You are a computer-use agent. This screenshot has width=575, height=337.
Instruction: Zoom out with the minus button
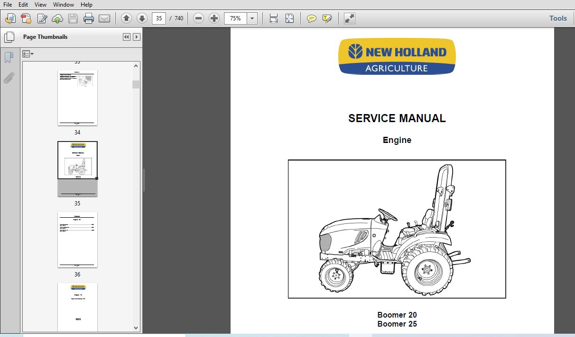[199, 18]
